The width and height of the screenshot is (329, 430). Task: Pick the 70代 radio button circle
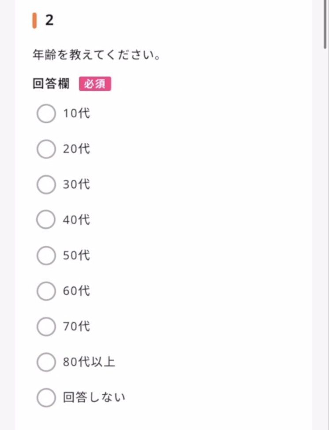[x=46, y=326]
